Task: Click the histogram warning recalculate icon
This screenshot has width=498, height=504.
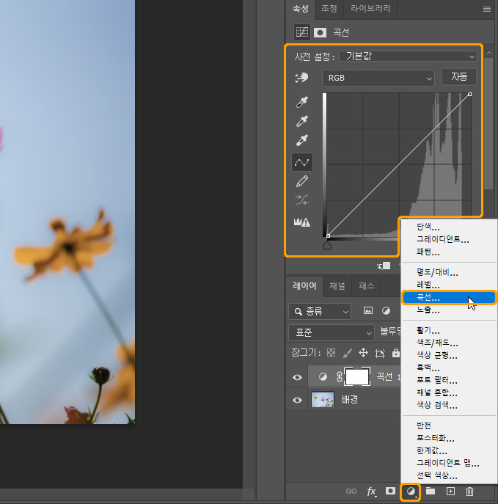Action: click(x=301, y=222)
